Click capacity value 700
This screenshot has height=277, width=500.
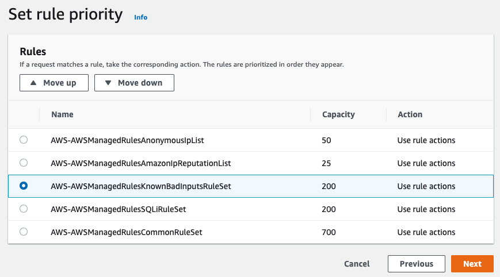329,232
